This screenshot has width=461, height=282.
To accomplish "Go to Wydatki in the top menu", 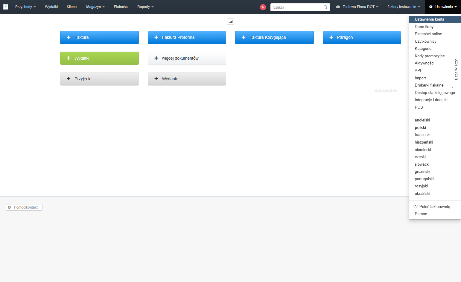I will [51, 7].
